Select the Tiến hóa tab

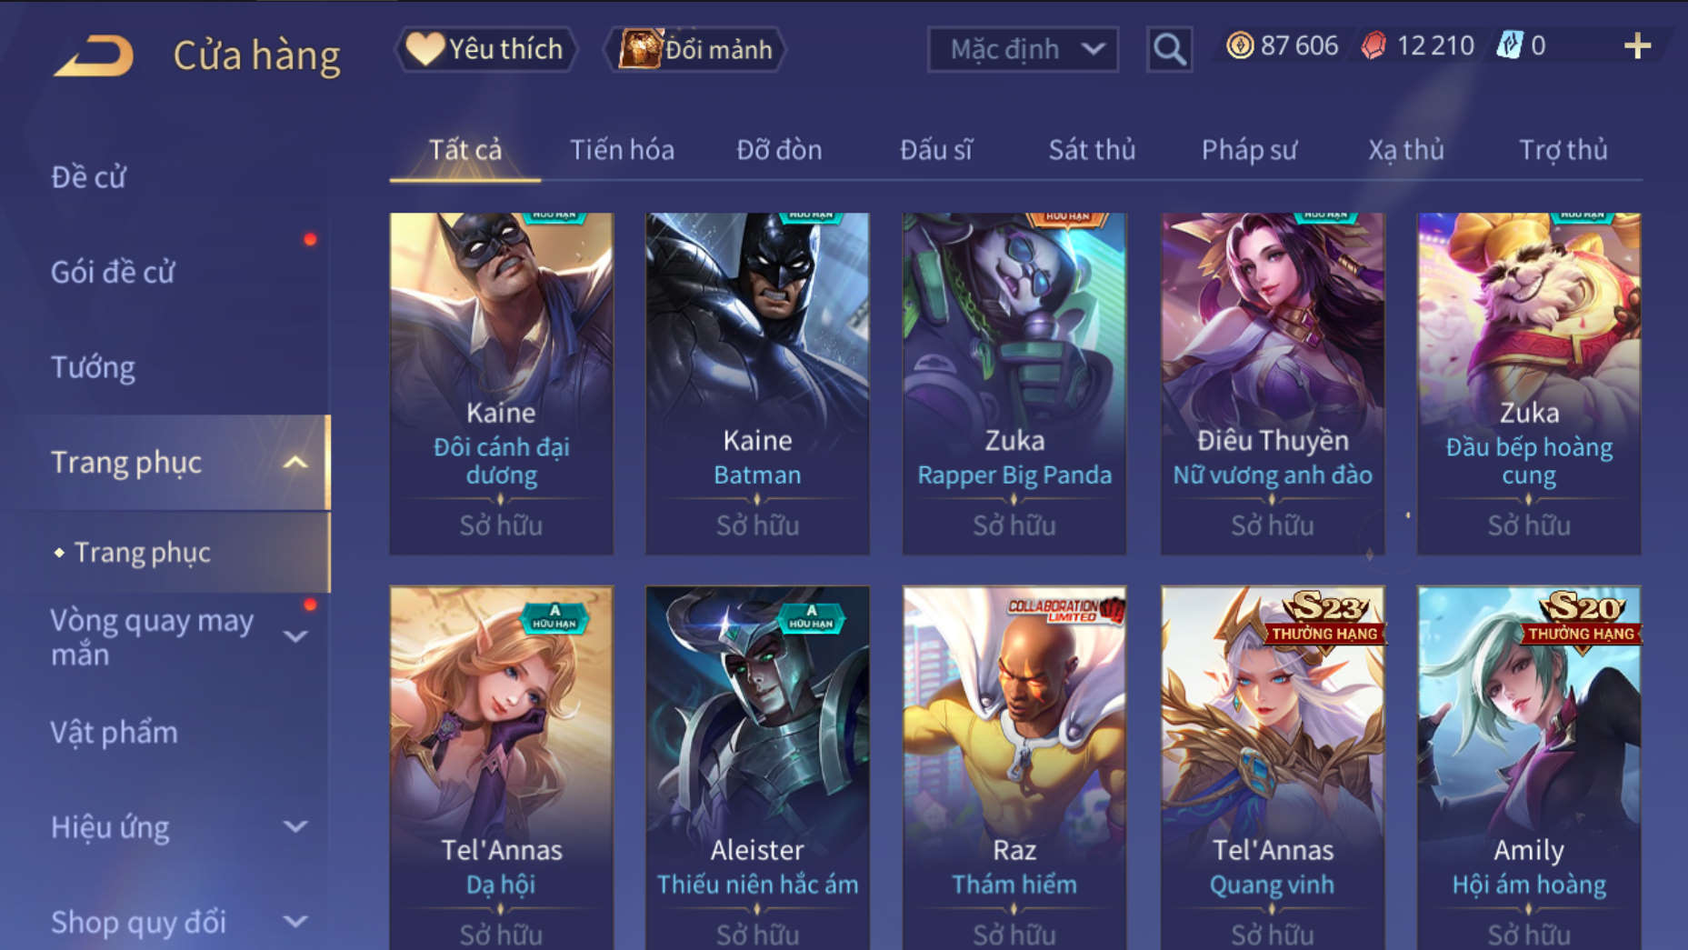point(622,150)
